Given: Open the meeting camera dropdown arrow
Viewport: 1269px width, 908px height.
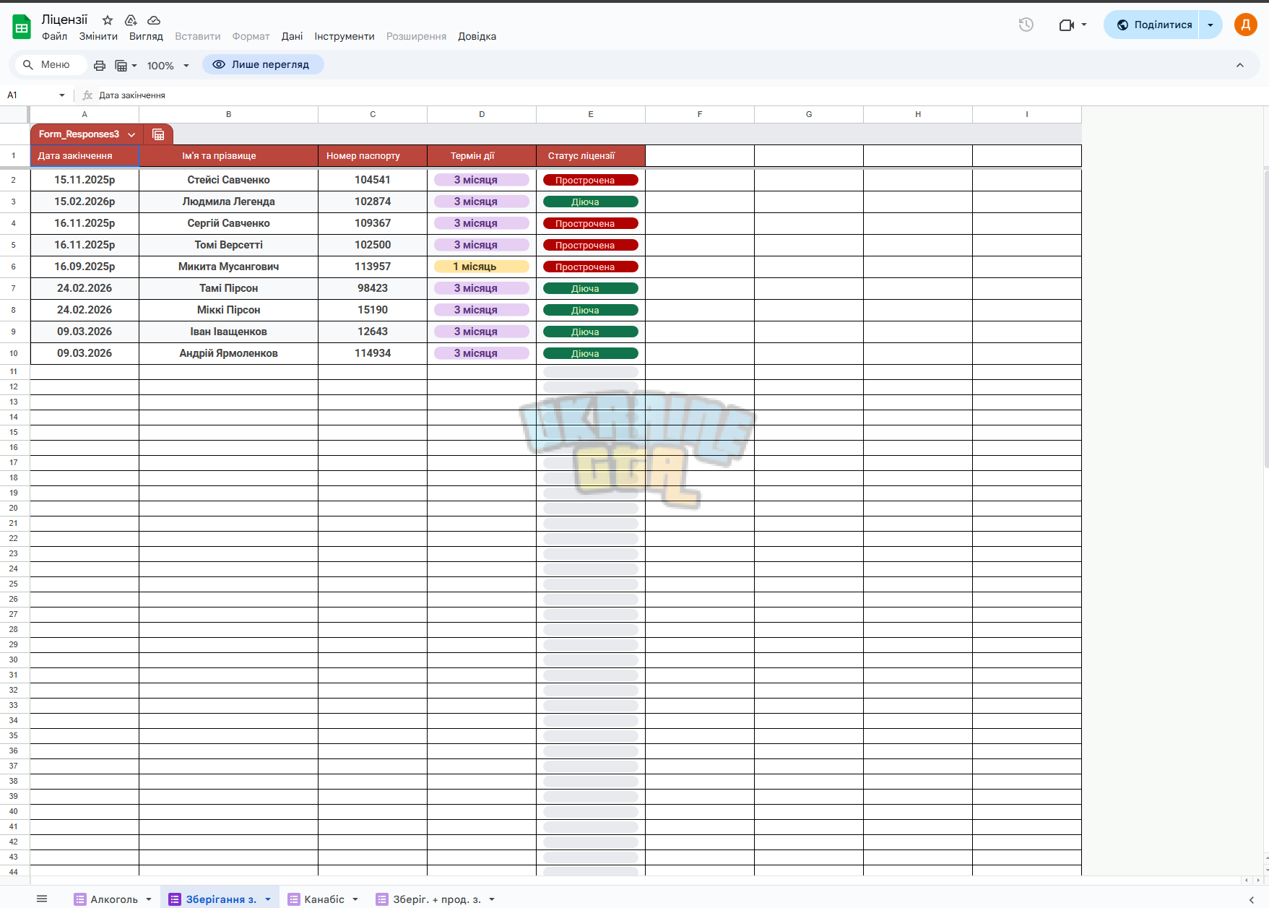Looking at the screenshot, I should tap(1084, 25).
